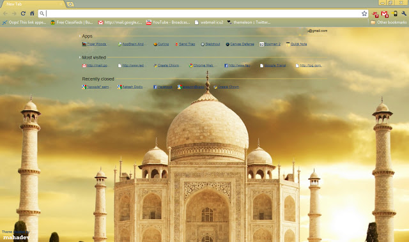
Task: Open the 'webmail icu2' bookmark
Action: (209, 22)
